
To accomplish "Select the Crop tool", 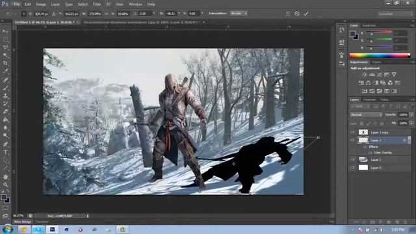I will [x=5, y=63].
